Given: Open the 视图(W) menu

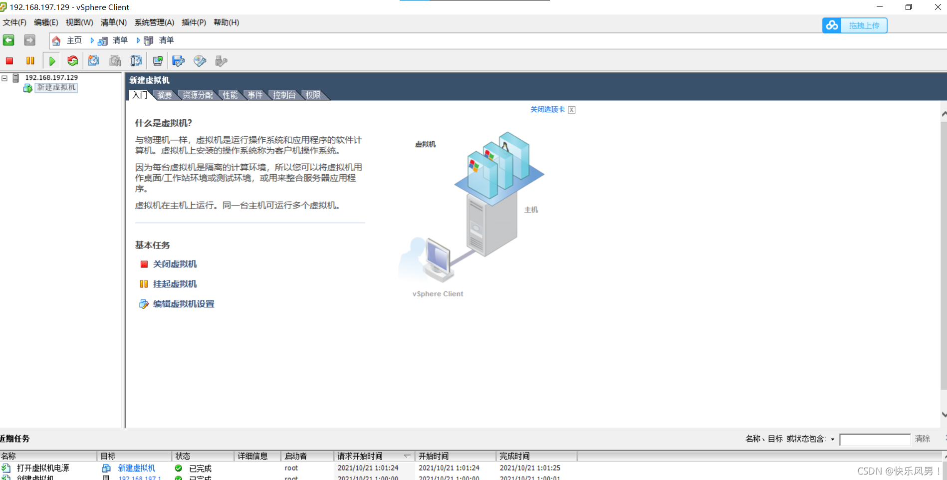Looking at the screenshot, I should pos(79,22).
